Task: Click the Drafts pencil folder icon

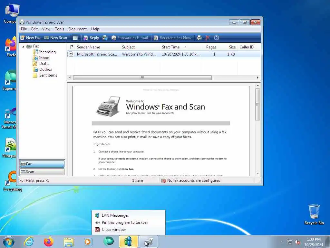Action: (35, 64)
